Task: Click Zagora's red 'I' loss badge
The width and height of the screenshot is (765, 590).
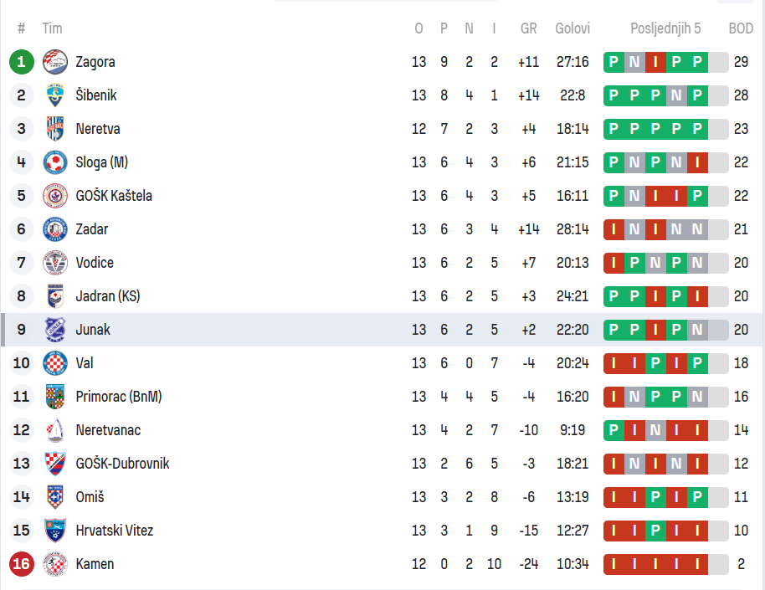Action: tap(655, 62)
